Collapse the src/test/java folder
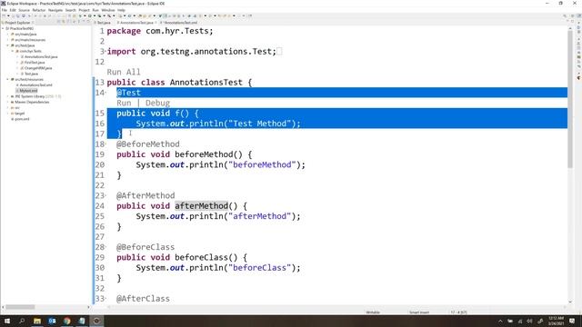582x327 pixels. 8,45
